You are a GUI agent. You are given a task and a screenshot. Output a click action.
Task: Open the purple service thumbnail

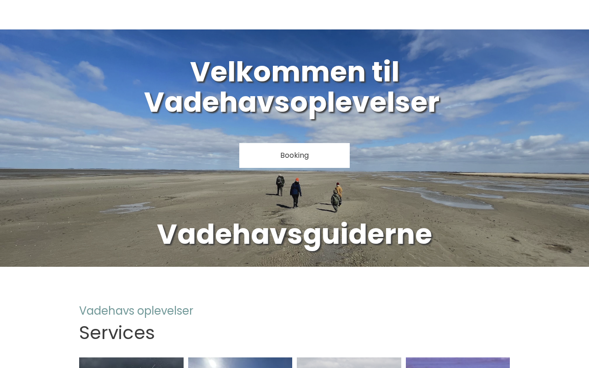(458, 362)
